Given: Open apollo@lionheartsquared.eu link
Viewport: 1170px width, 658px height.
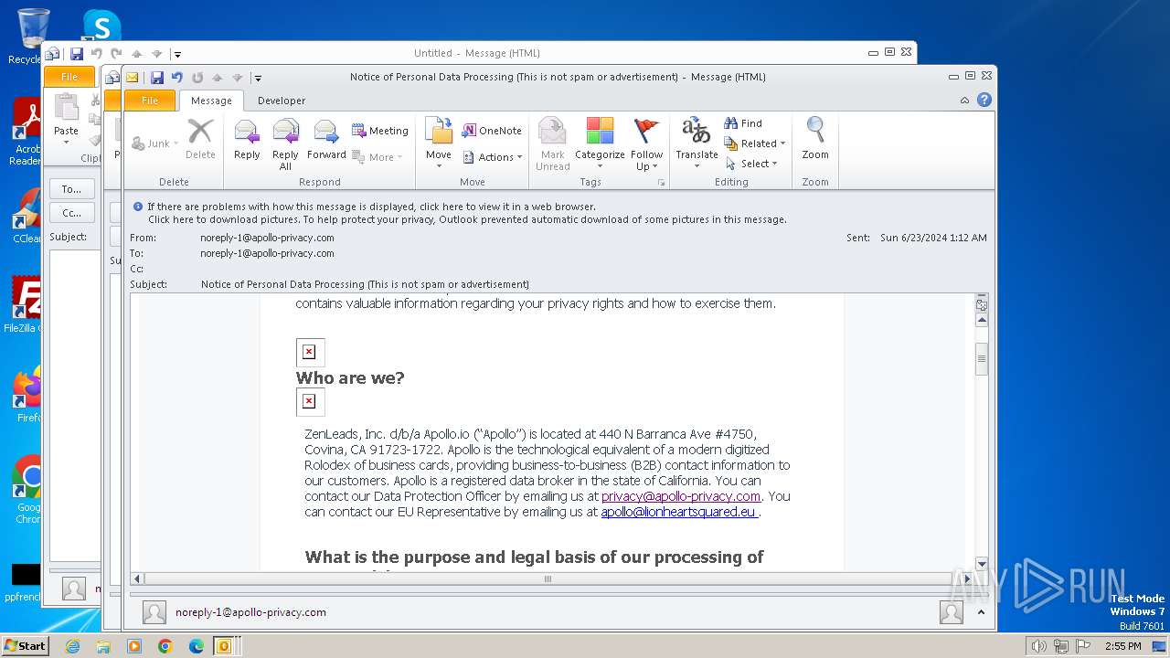Looking at the screenshot, I should (x=679, y=512).
